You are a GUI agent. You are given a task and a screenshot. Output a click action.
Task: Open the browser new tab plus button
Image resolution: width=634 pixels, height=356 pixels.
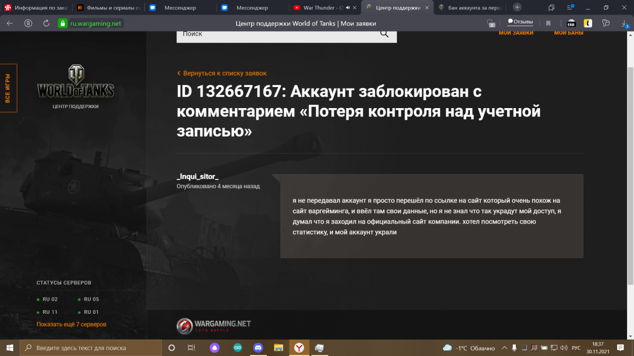click(x=517, y=7)
